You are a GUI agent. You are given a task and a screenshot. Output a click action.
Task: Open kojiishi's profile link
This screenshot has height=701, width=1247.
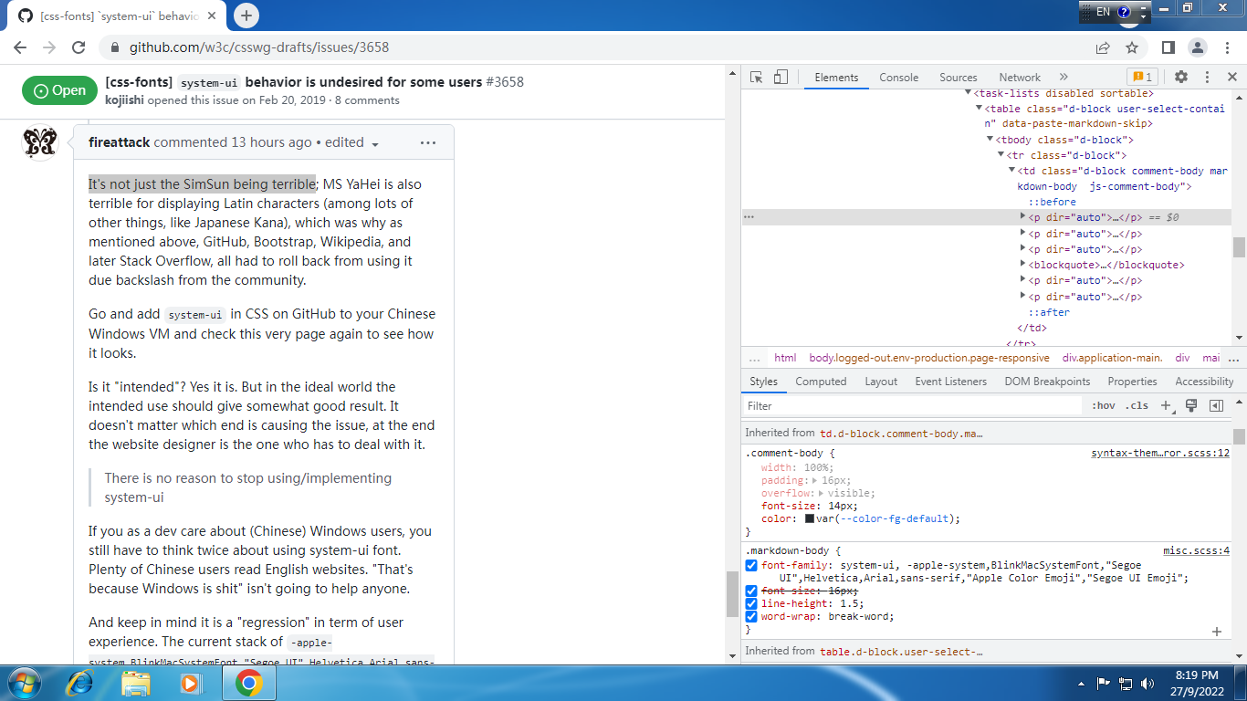coord(124,100)
